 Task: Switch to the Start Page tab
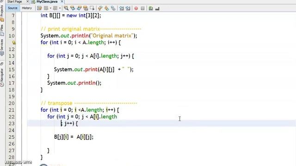click(x=14, y=1)
